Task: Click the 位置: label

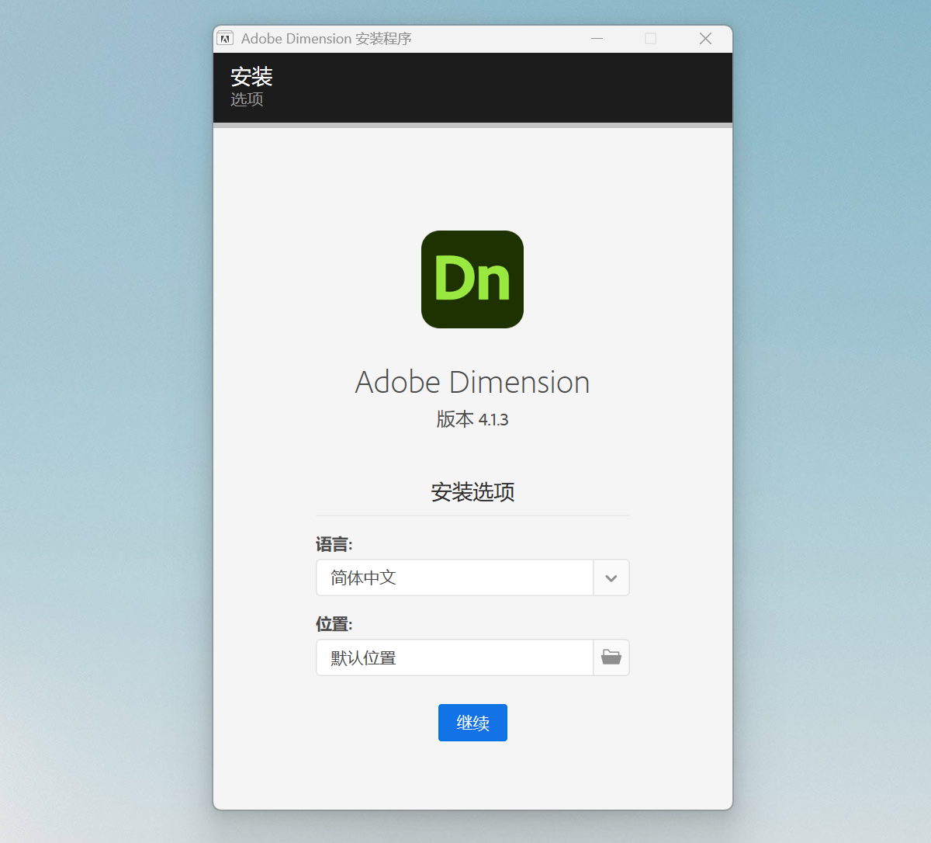Action: click(334, 624)
